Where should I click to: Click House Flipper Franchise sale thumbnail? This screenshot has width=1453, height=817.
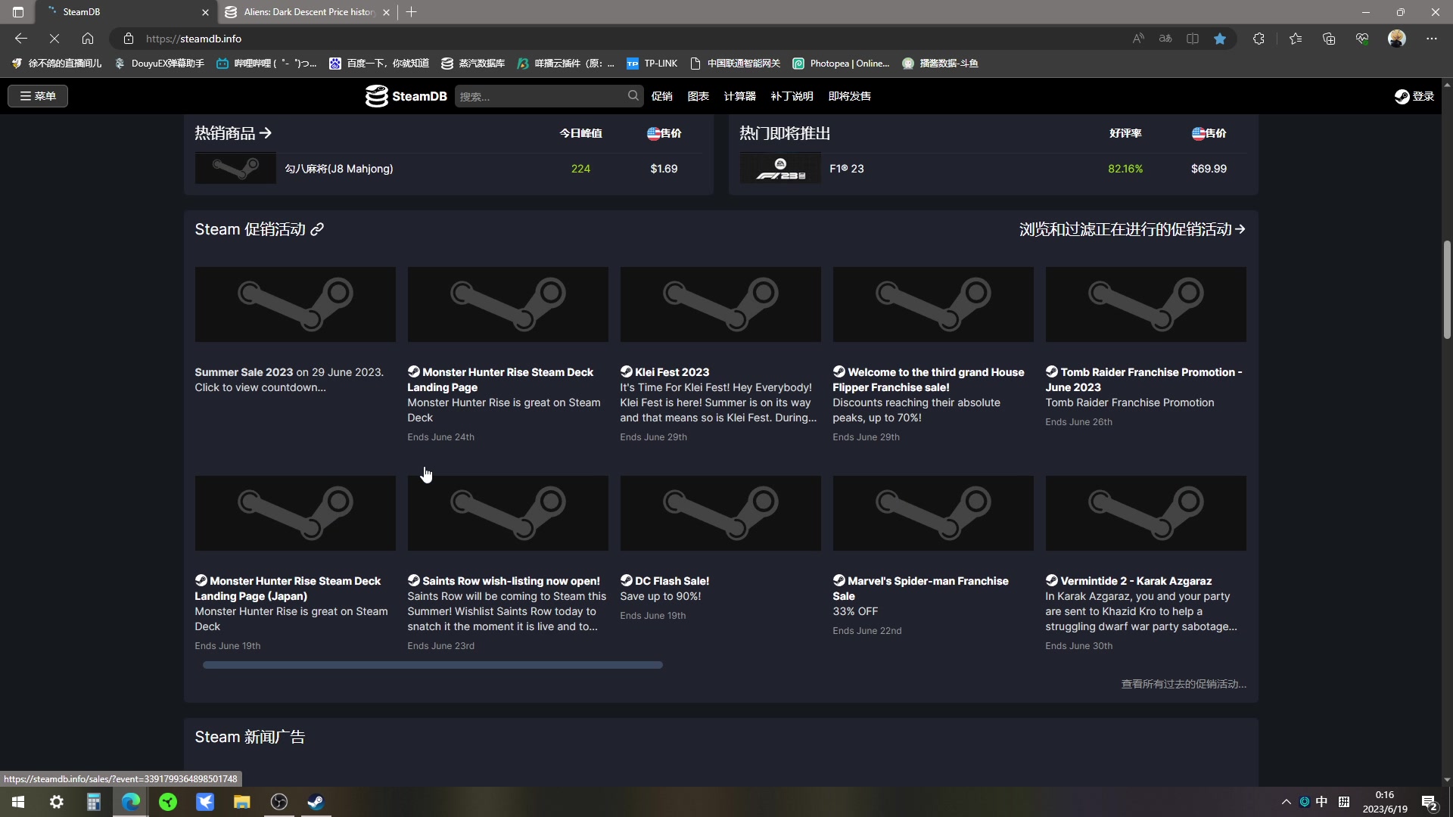(933, 304)
